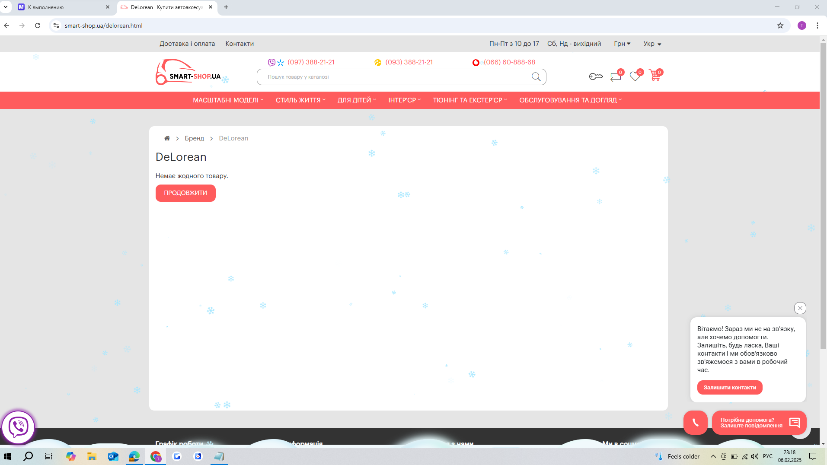The height and width of the screenshot is (465, 827).
Task: Focus the catalog search field
Action: point(401,77)
